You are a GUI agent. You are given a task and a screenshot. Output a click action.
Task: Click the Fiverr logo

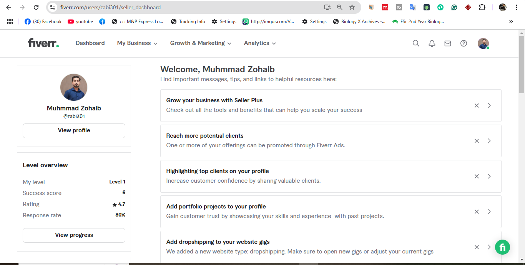click(43, 43)
